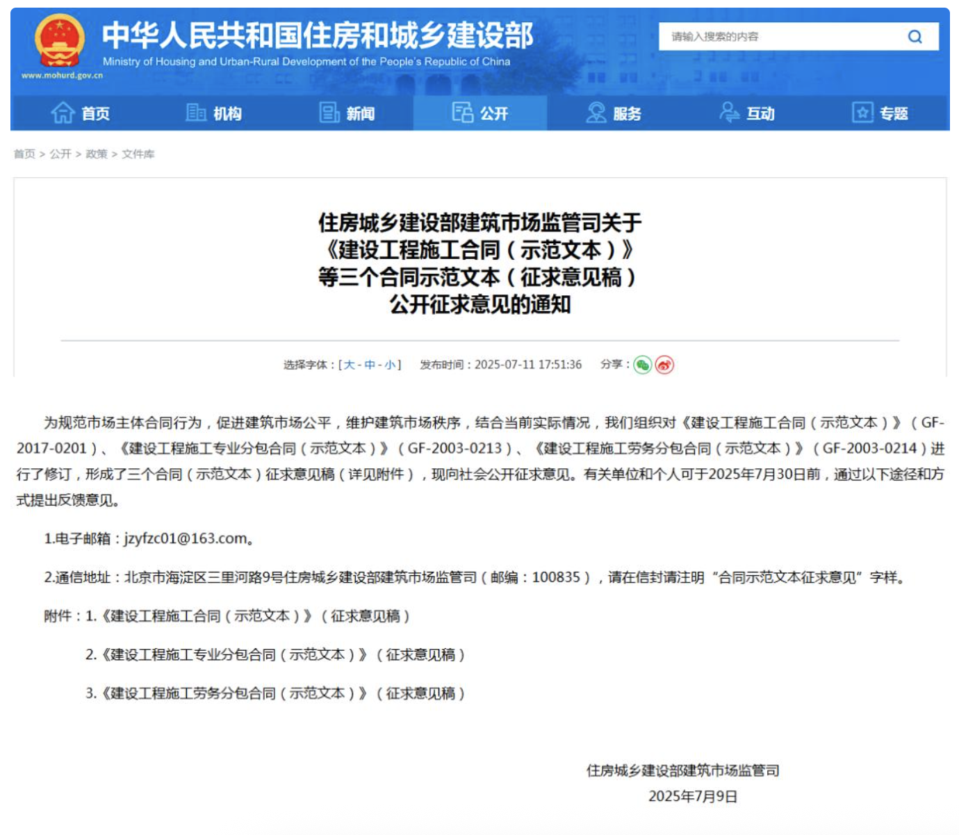Click the national emblem logo

pyautogui.click(x=60, y=41)
